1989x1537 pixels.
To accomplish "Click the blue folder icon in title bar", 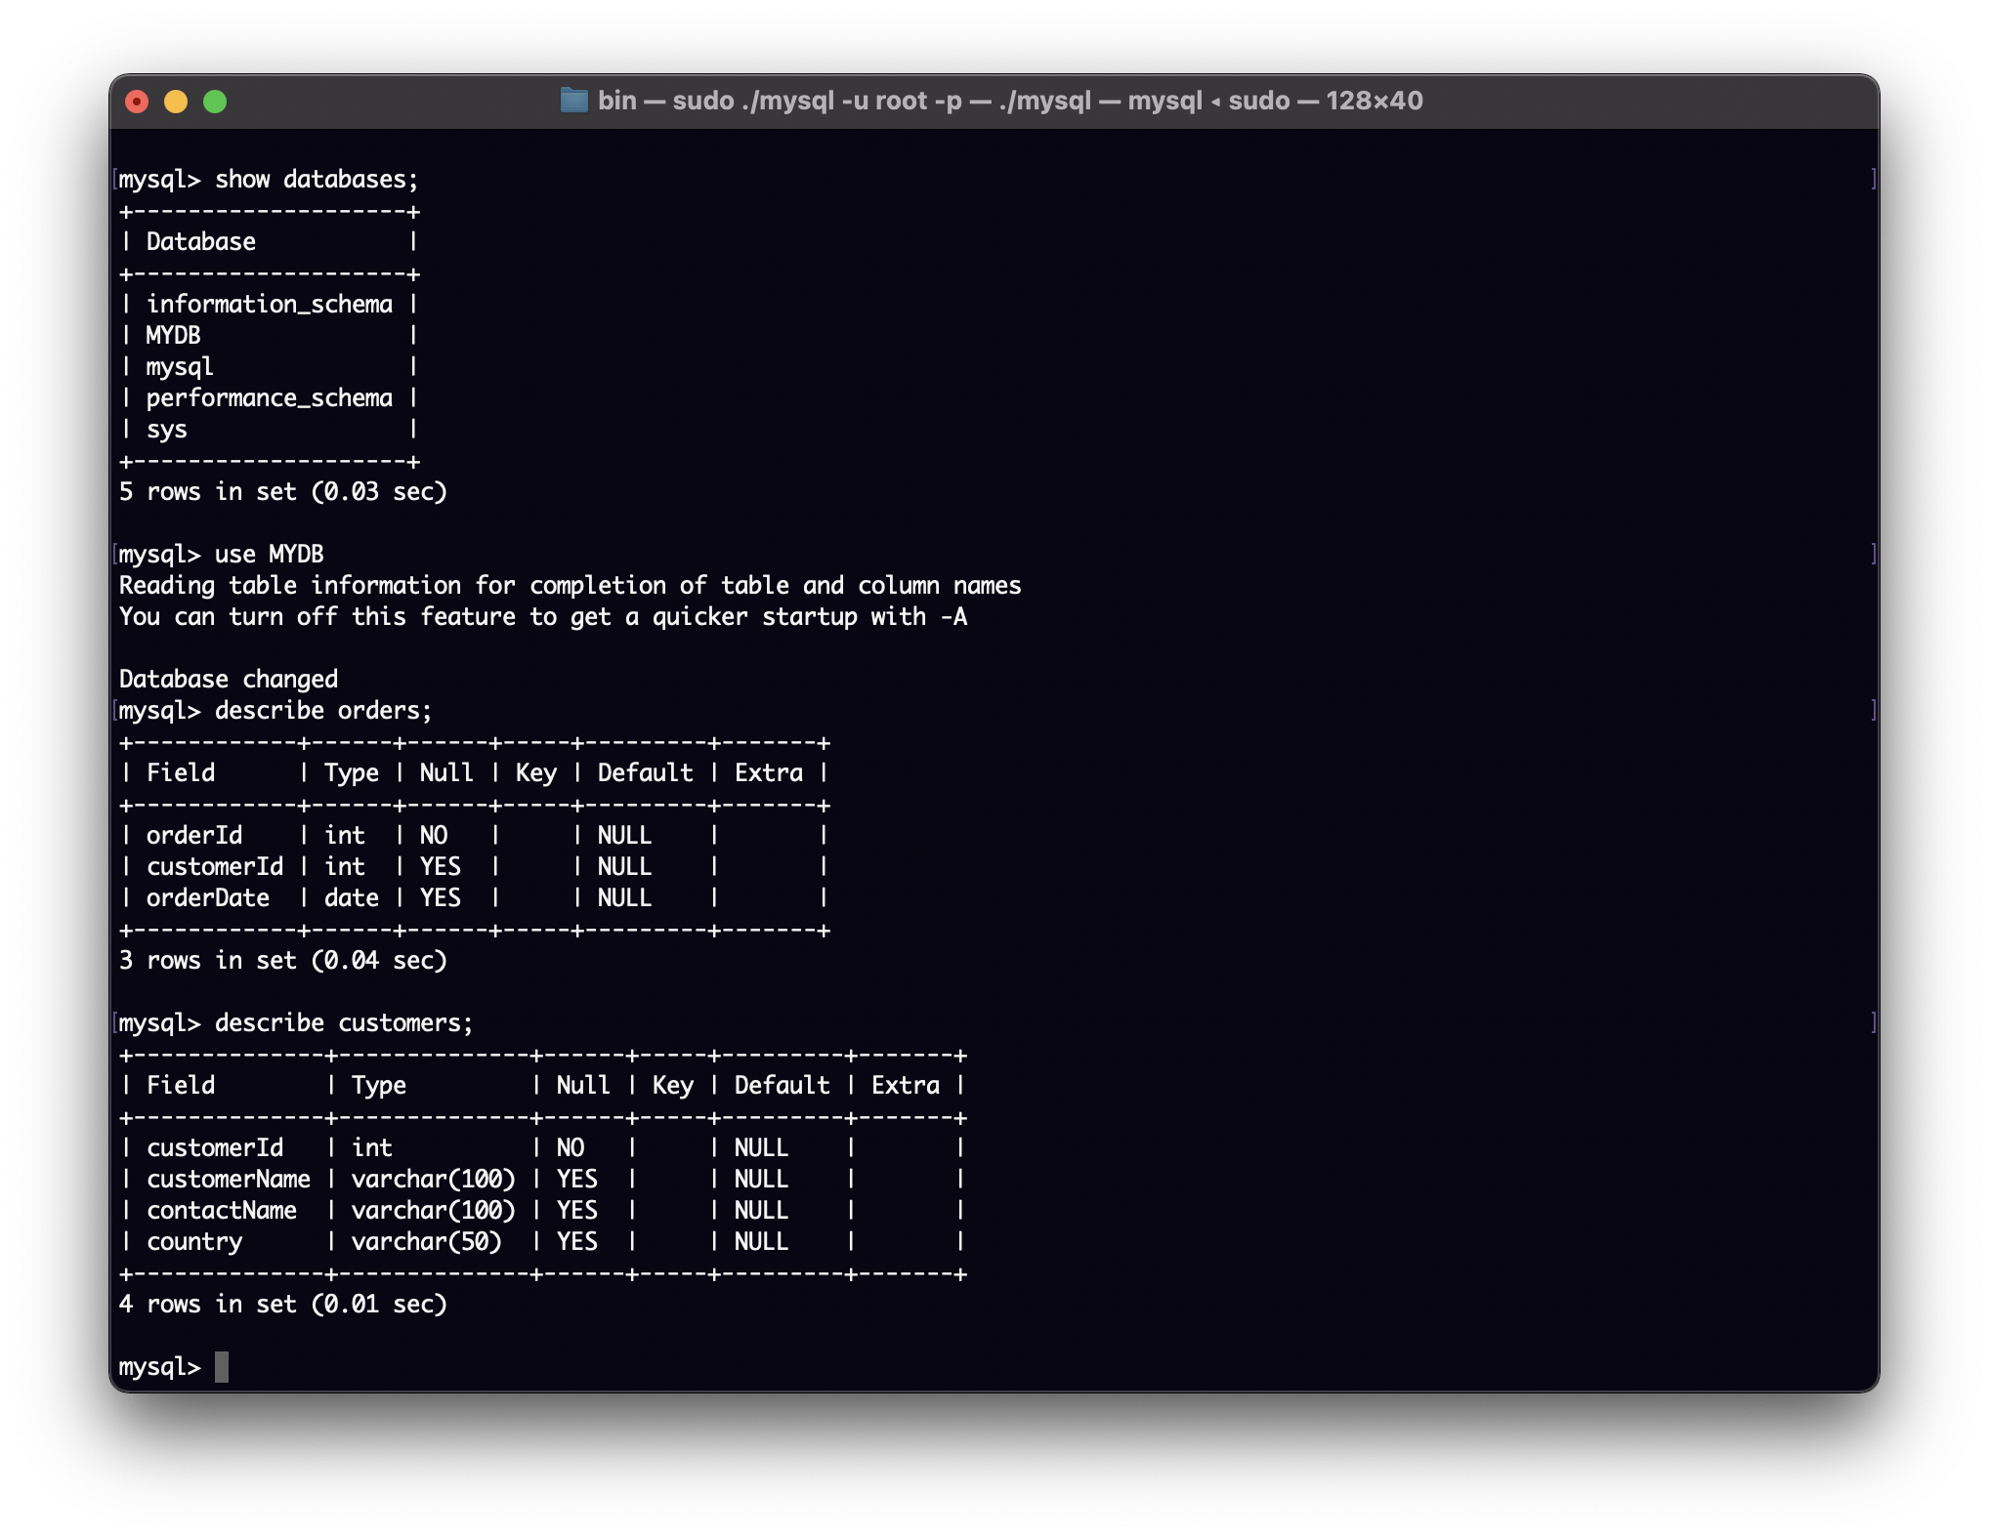I will (574, 101).
